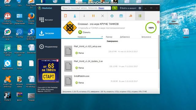Screen dimensions: 196x110
Task: Click the green search magnifier button
Action: click(115, 8)
